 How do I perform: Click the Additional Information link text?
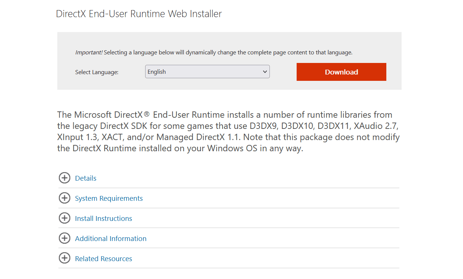[111, 239]
